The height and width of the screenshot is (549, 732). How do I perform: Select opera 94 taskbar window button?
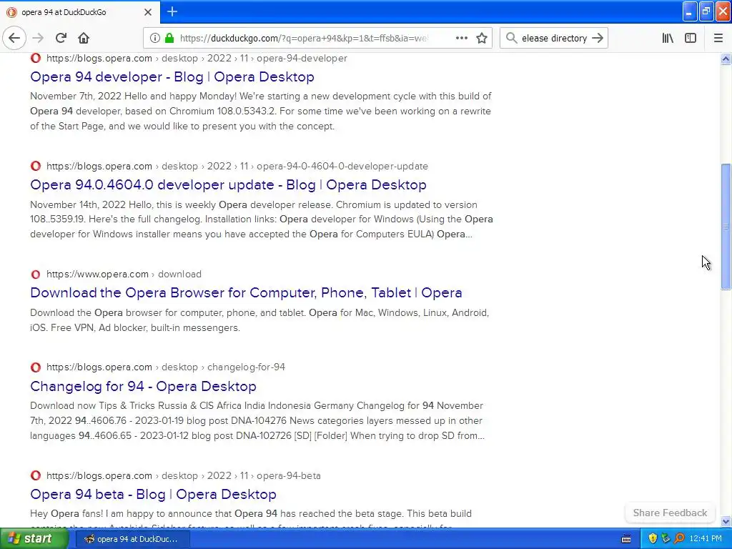click(132, 539)
